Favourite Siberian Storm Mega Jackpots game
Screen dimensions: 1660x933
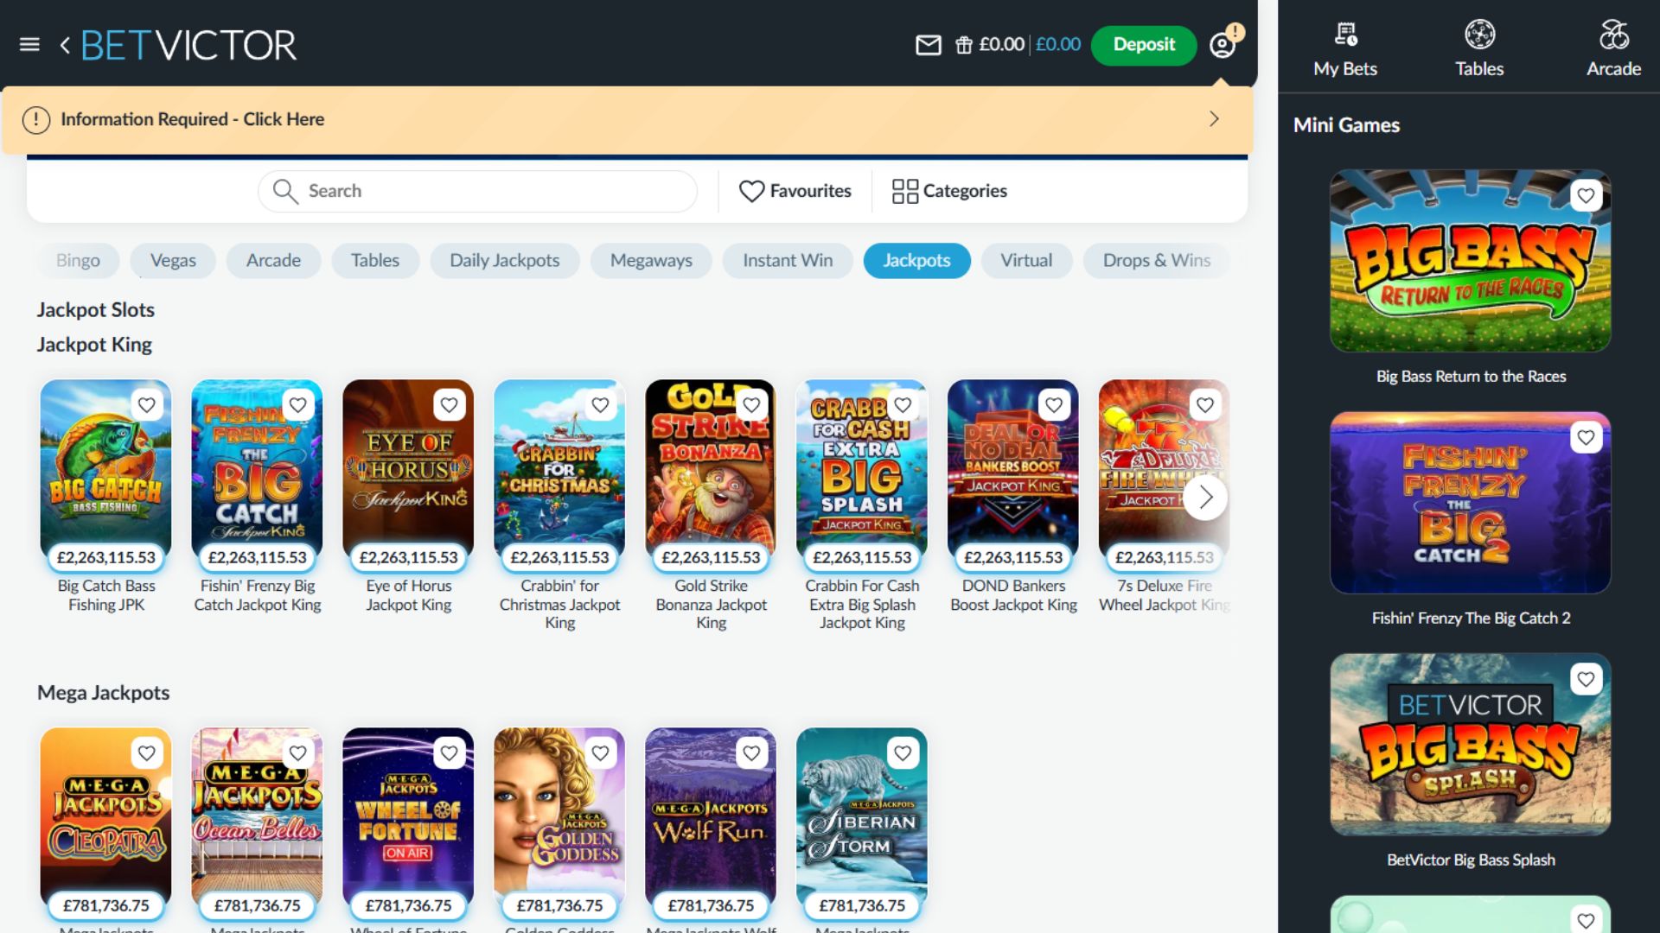903,752
